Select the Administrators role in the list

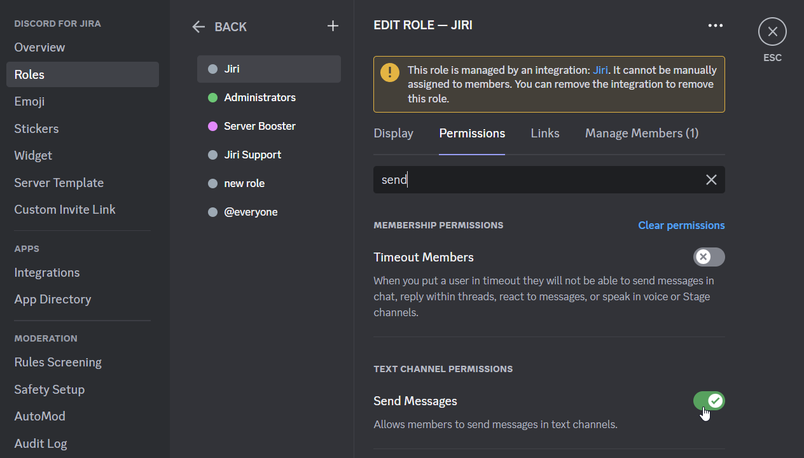(x=260, y=97)
